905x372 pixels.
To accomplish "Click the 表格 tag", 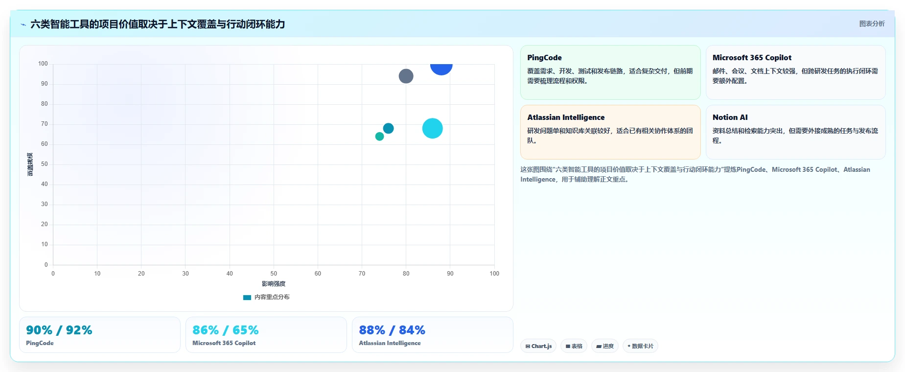I will [x=574, y=346].
